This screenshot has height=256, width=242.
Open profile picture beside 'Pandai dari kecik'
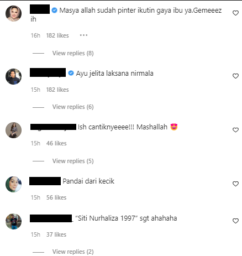click(13, 184)
